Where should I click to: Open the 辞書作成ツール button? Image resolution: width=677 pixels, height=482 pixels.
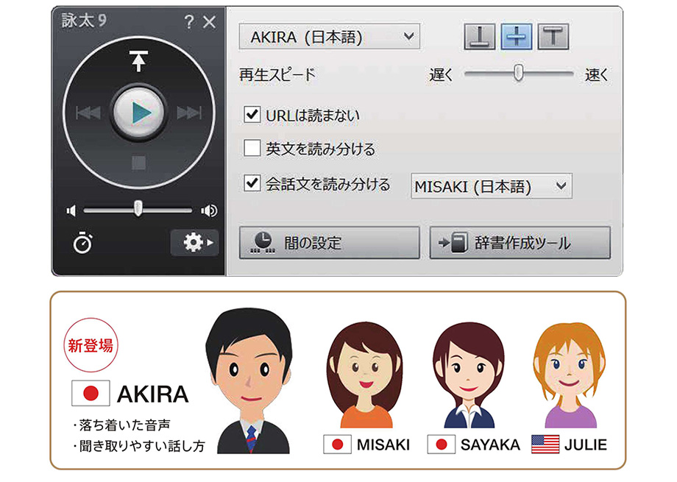point(520,243)
